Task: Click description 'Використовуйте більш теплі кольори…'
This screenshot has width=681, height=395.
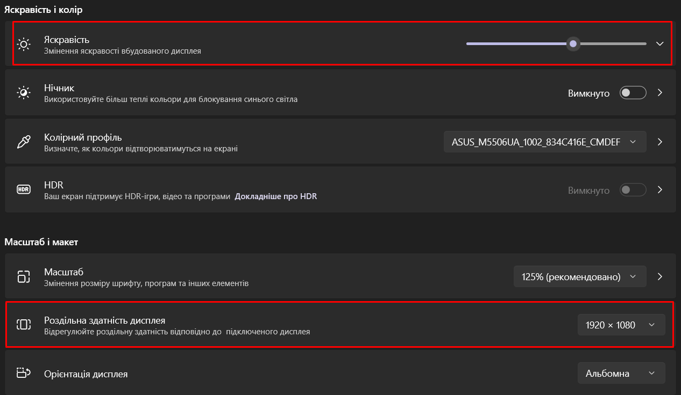Action: click(x=171, y=99)
